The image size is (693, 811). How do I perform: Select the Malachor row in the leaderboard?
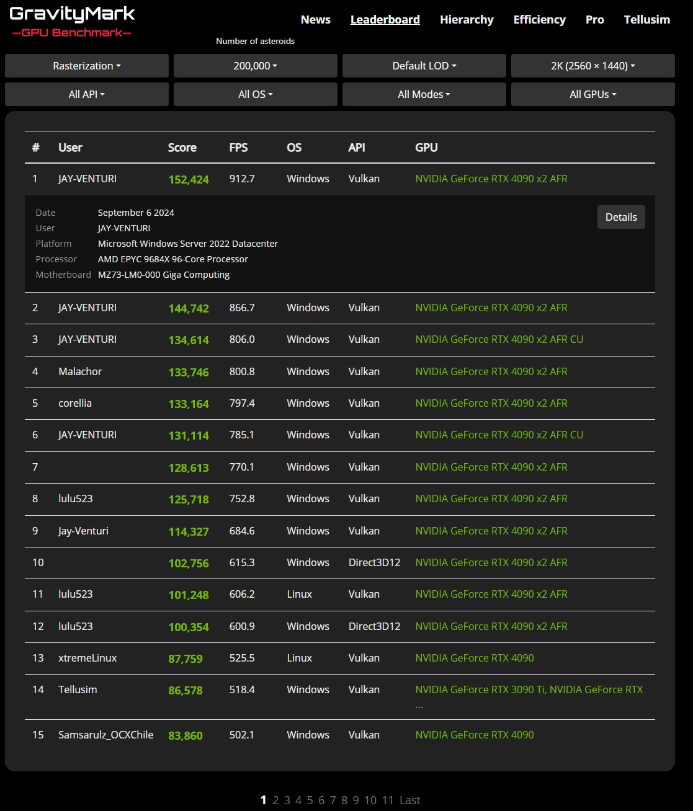[80, 371]
